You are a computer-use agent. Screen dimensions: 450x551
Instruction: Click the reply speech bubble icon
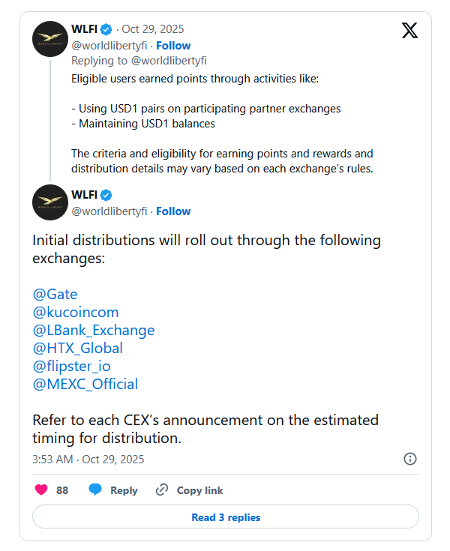click(95, 490)
